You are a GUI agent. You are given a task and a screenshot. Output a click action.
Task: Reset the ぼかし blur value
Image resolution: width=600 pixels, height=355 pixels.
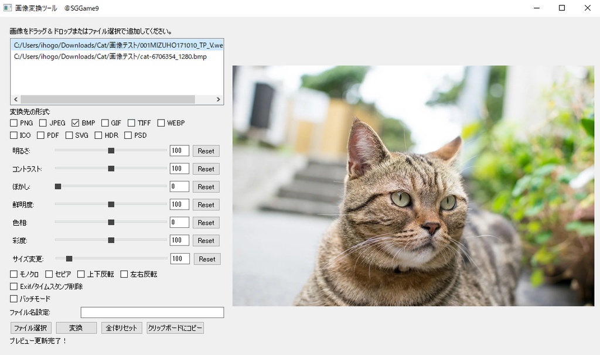point(206,187)
